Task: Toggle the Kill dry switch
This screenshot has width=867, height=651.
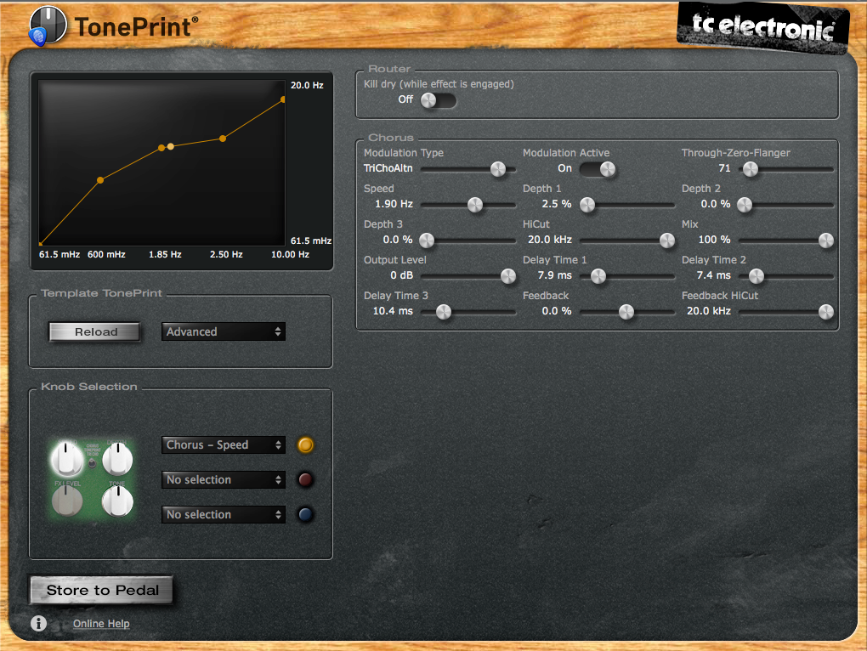Action: click(438, 100)
